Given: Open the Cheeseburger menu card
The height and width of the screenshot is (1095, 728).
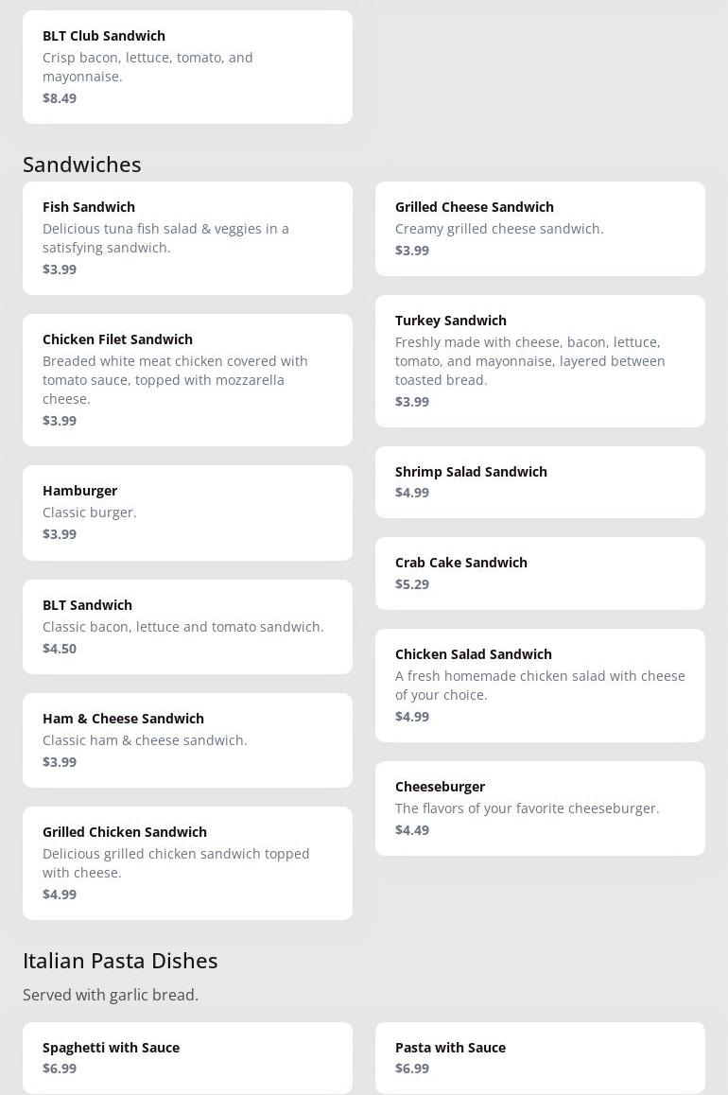Looking at the screenshot, I should click(x=540, y=808).
